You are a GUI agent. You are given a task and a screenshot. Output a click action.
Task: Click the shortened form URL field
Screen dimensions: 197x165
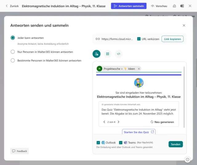(x=117, y=39)
